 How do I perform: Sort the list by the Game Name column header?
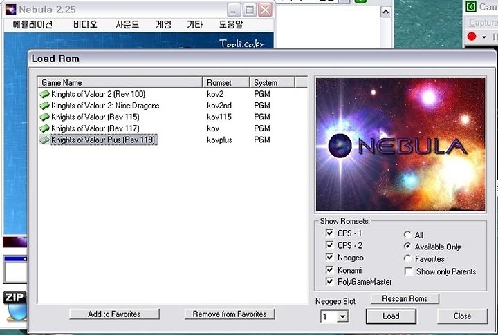coord(120,82)
